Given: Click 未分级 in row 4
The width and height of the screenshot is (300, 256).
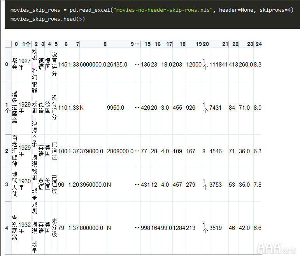Looking at the screenshot, I should 54,228.
